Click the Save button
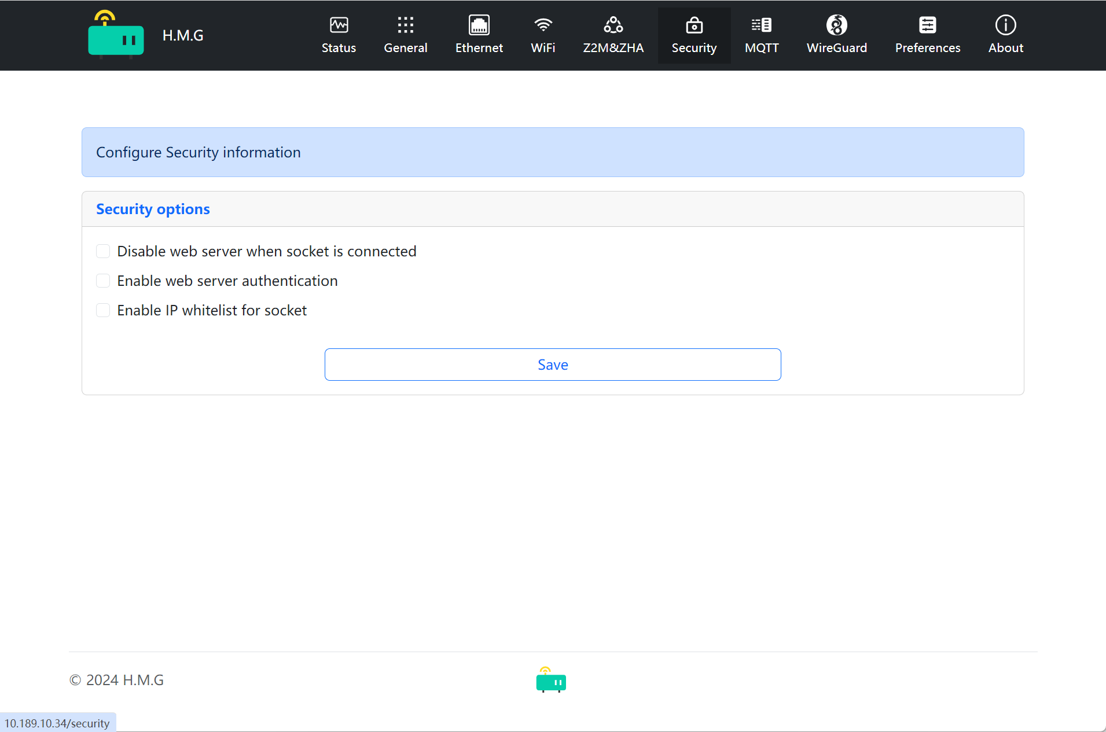This screenshot has height=732, width=1106. pos(552,365)
